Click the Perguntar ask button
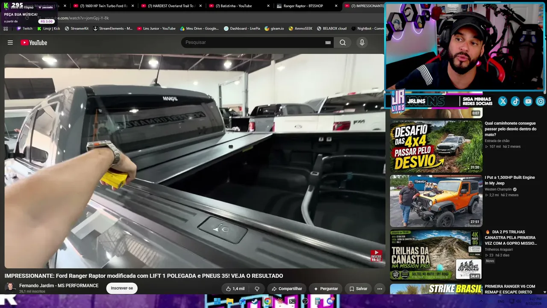This screenshot has width=547, height=308. pos(326,289)
